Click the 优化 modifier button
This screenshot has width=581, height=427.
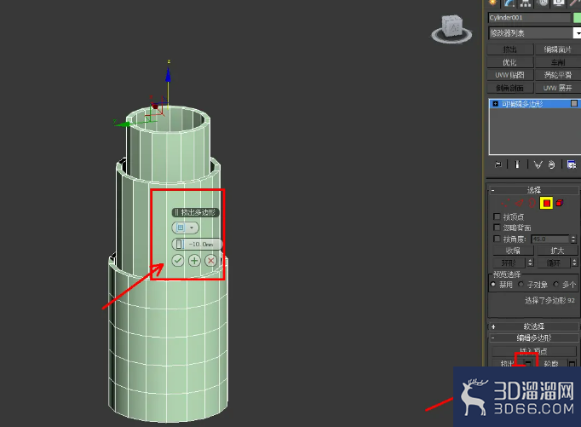coord(510,62)
